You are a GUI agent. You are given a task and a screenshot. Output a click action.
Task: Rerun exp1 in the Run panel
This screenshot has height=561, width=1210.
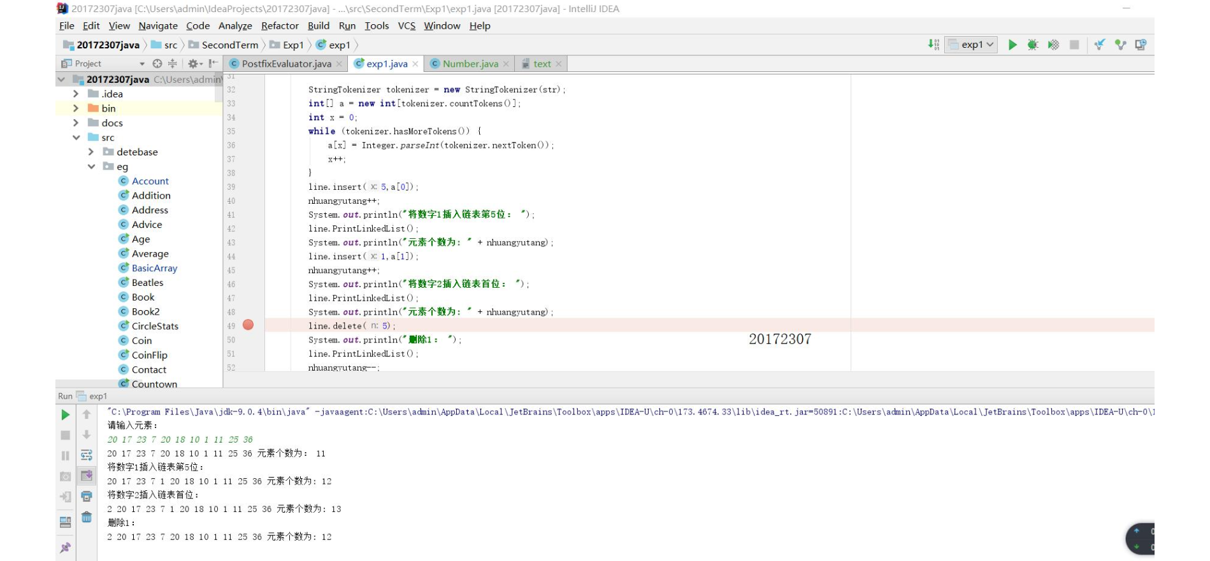[65, 415]
